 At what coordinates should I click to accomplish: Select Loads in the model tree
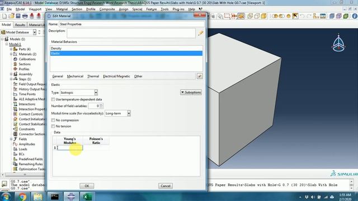click(x=23, y=149)
